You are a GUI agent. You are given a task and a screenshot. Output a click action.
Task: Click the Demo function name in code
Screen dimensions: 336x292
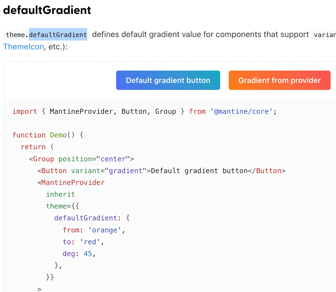pos(58,135)
